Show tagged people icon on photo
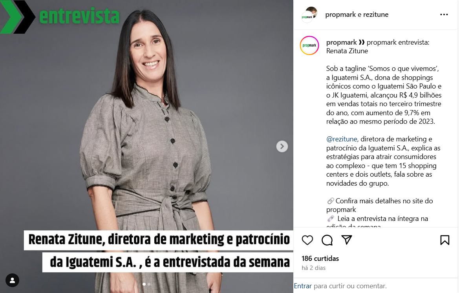 click(12, 280)
